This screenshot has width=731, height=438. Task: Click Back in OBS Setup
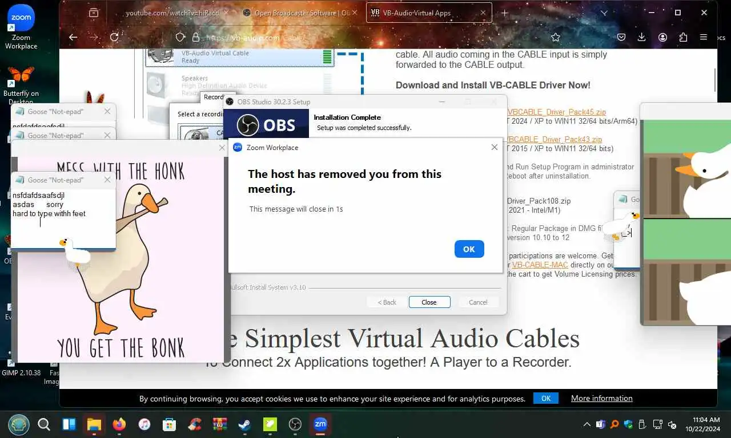[387, 302]
